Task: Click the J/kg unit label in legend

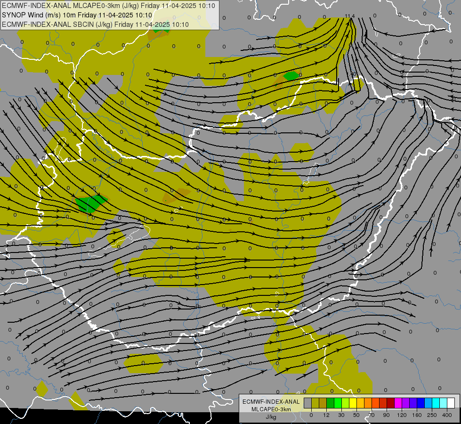Action: (x=271, y=417)
